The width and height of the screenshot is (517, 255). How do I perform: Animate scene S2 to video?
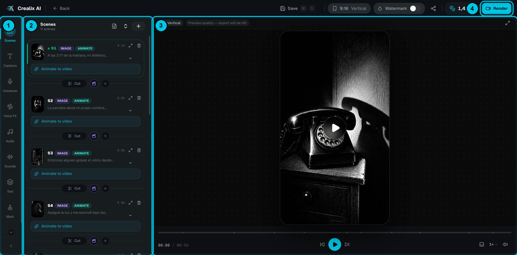[86, 121]
